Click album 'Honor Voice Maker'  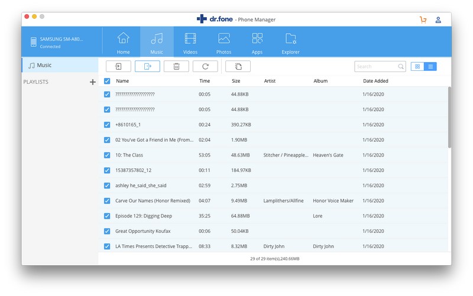tap(333, 201)
